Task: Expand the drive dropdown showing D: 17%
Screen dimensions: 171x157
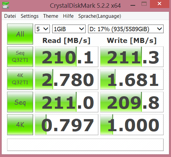Action: tap(126, 29)
